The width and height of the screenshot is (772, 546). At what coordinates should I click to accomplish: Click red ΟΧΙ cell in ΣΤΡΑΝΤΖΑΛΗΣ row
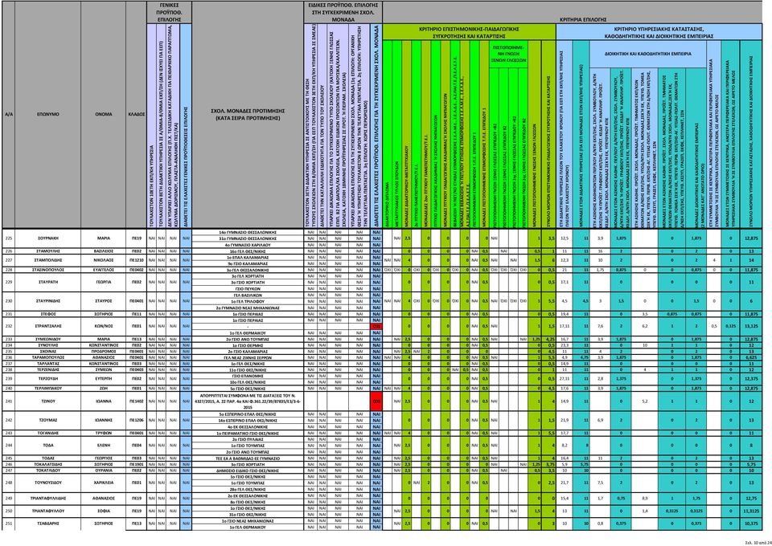(x=376, y=326)
